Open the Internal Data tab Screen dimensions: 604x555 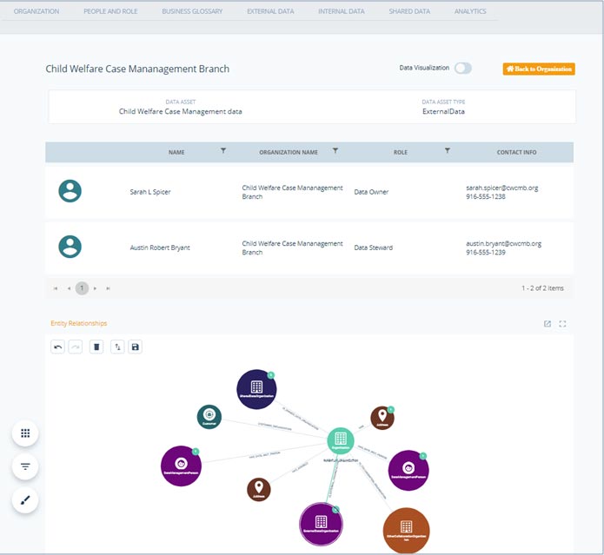coord(342,11)
